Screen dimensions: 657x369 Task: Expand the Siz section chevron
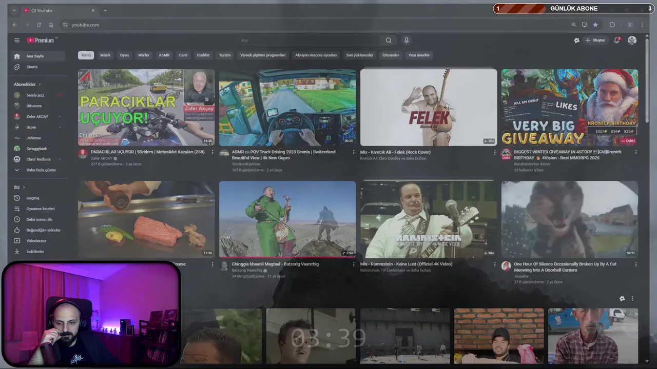click(24, 187)
